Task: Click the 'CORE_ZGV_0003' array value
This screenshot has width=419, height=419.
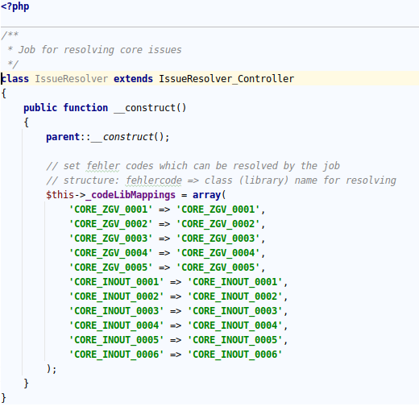Action: point(218,239)
